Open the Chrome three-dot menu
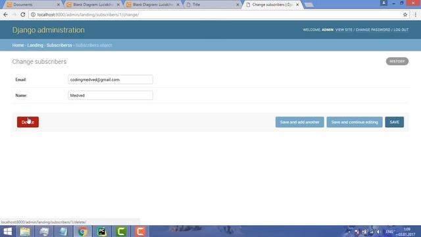Screen dimensions: 421x237 tap(415, 14)
